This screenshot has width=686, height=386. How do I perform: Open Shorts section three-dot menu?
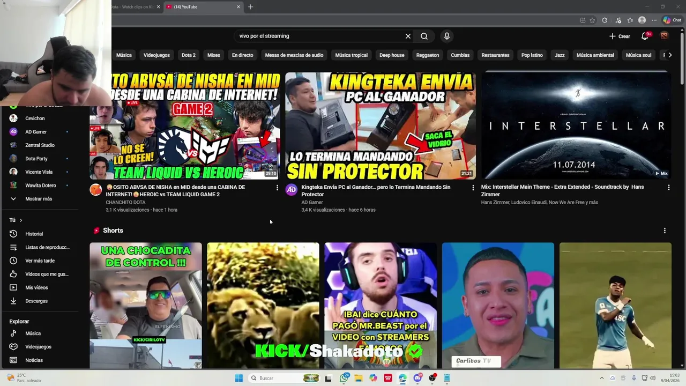click(x=665, y=231)
